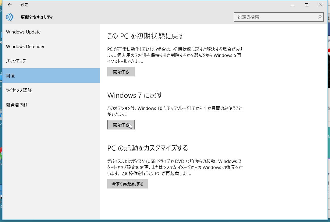The width and height of the screenshot is (330, 222).
Task: Select 回復 in the sidebar
Action: pos(51,76)
